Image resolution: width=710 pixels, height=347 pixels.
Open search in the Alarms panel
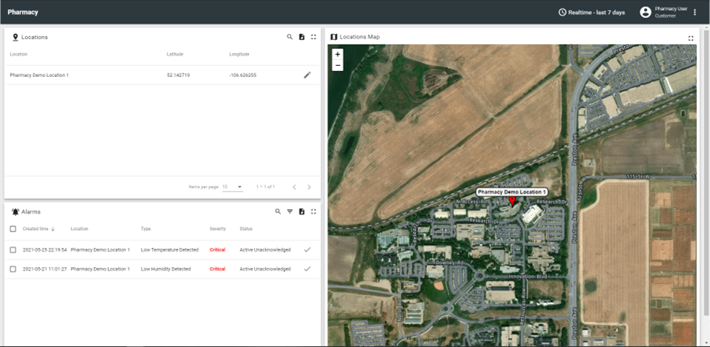[x=278, y=212]
